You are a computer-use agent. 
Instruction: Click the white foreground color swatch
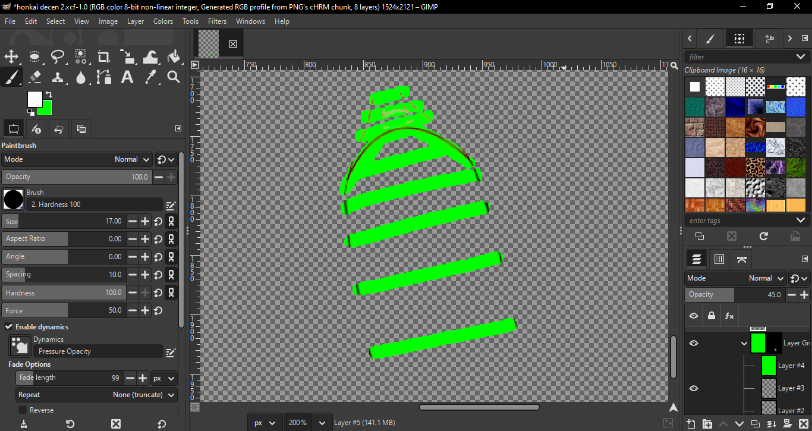[34, 99]
